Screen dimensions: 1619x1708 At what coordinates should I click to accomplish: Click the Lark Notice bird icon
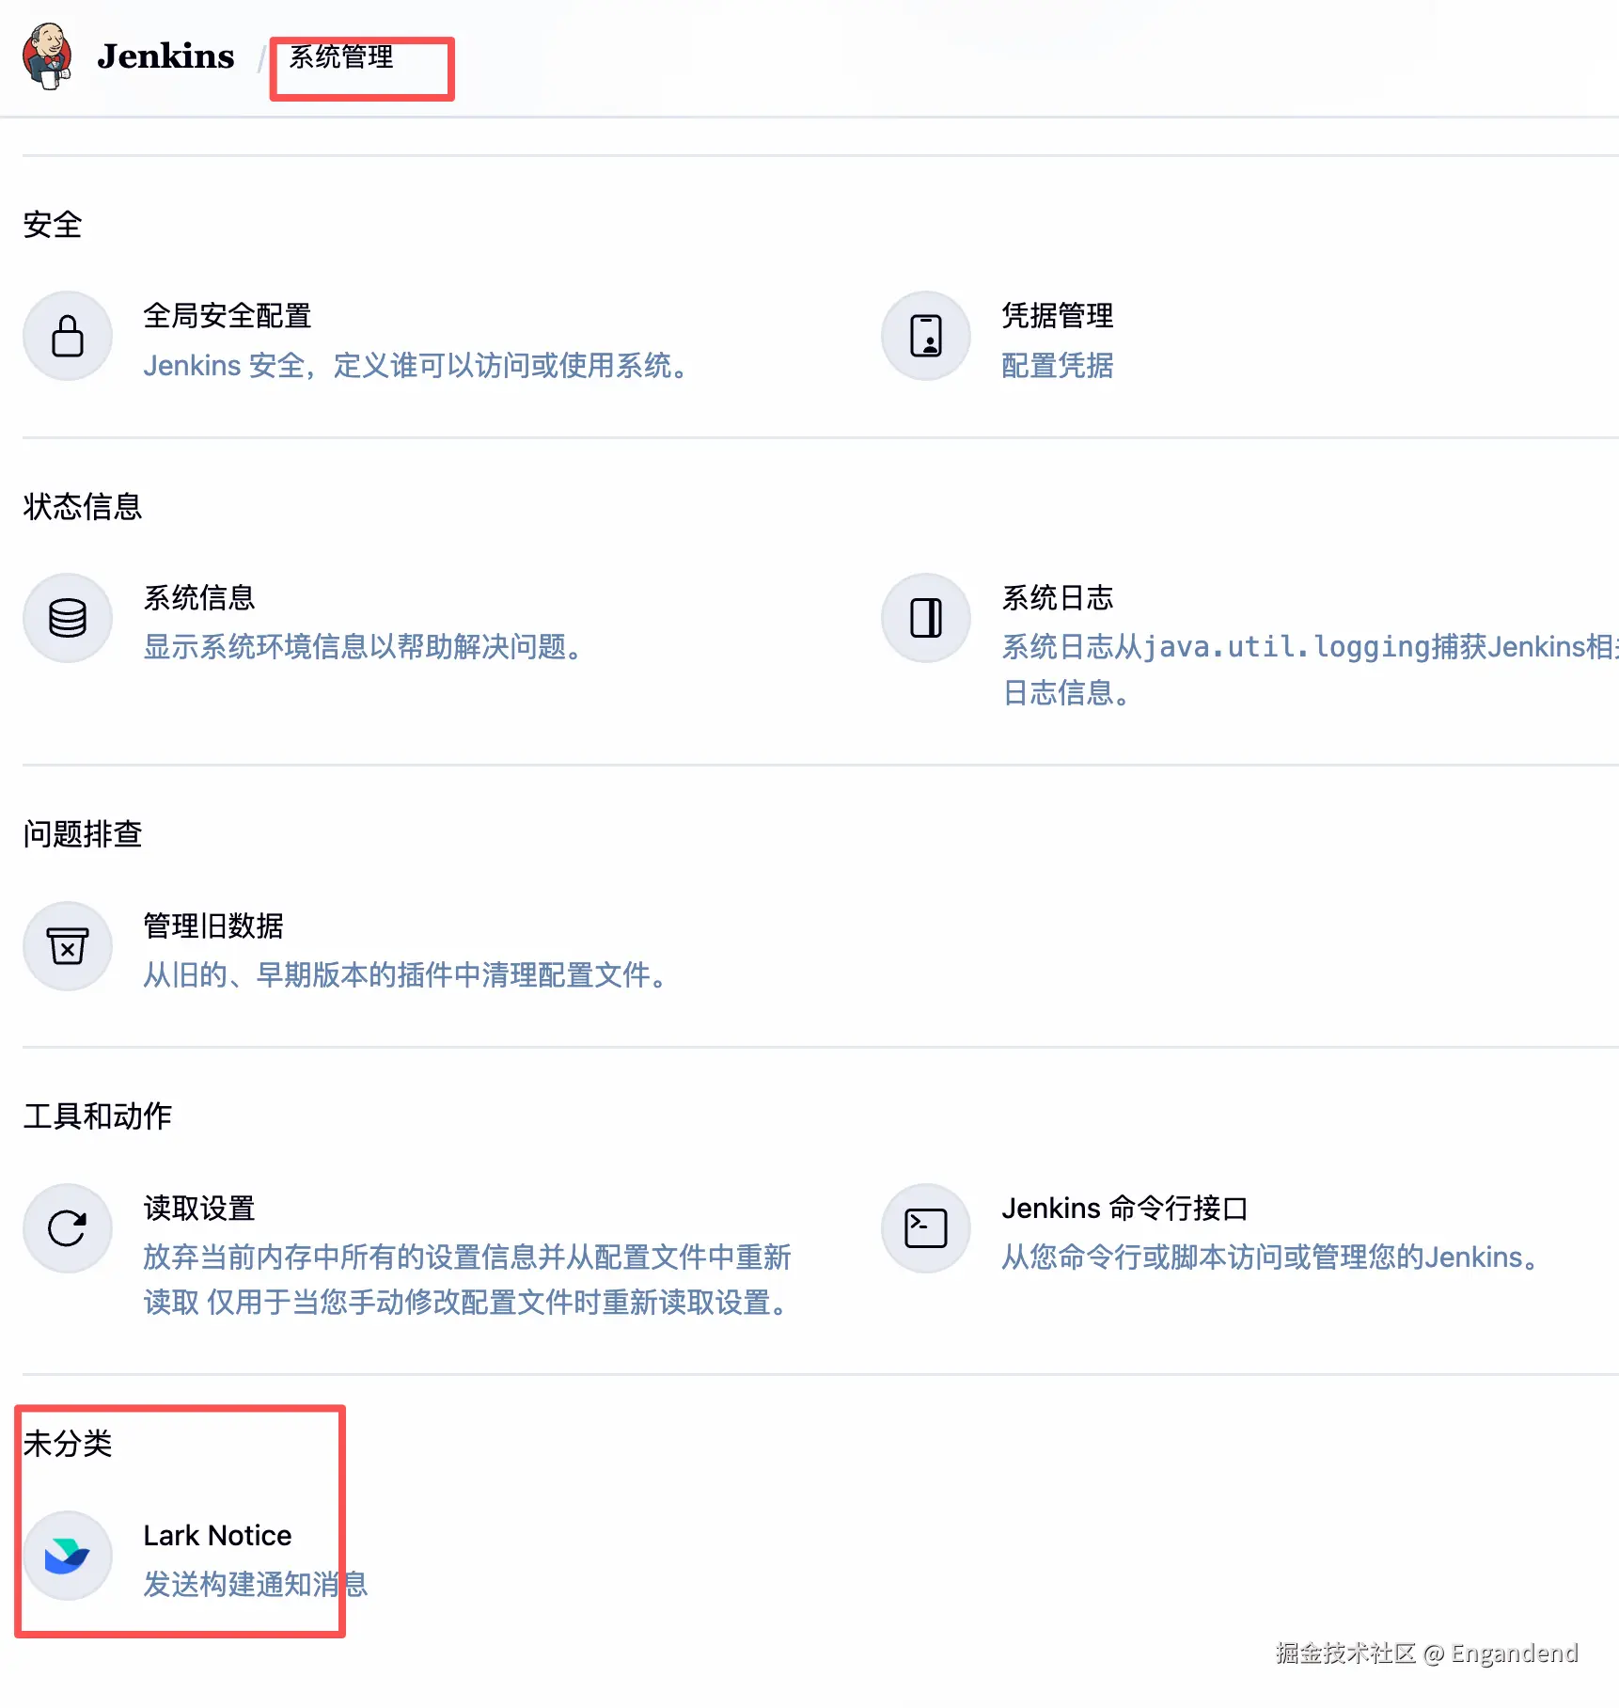coord(68,1556)
